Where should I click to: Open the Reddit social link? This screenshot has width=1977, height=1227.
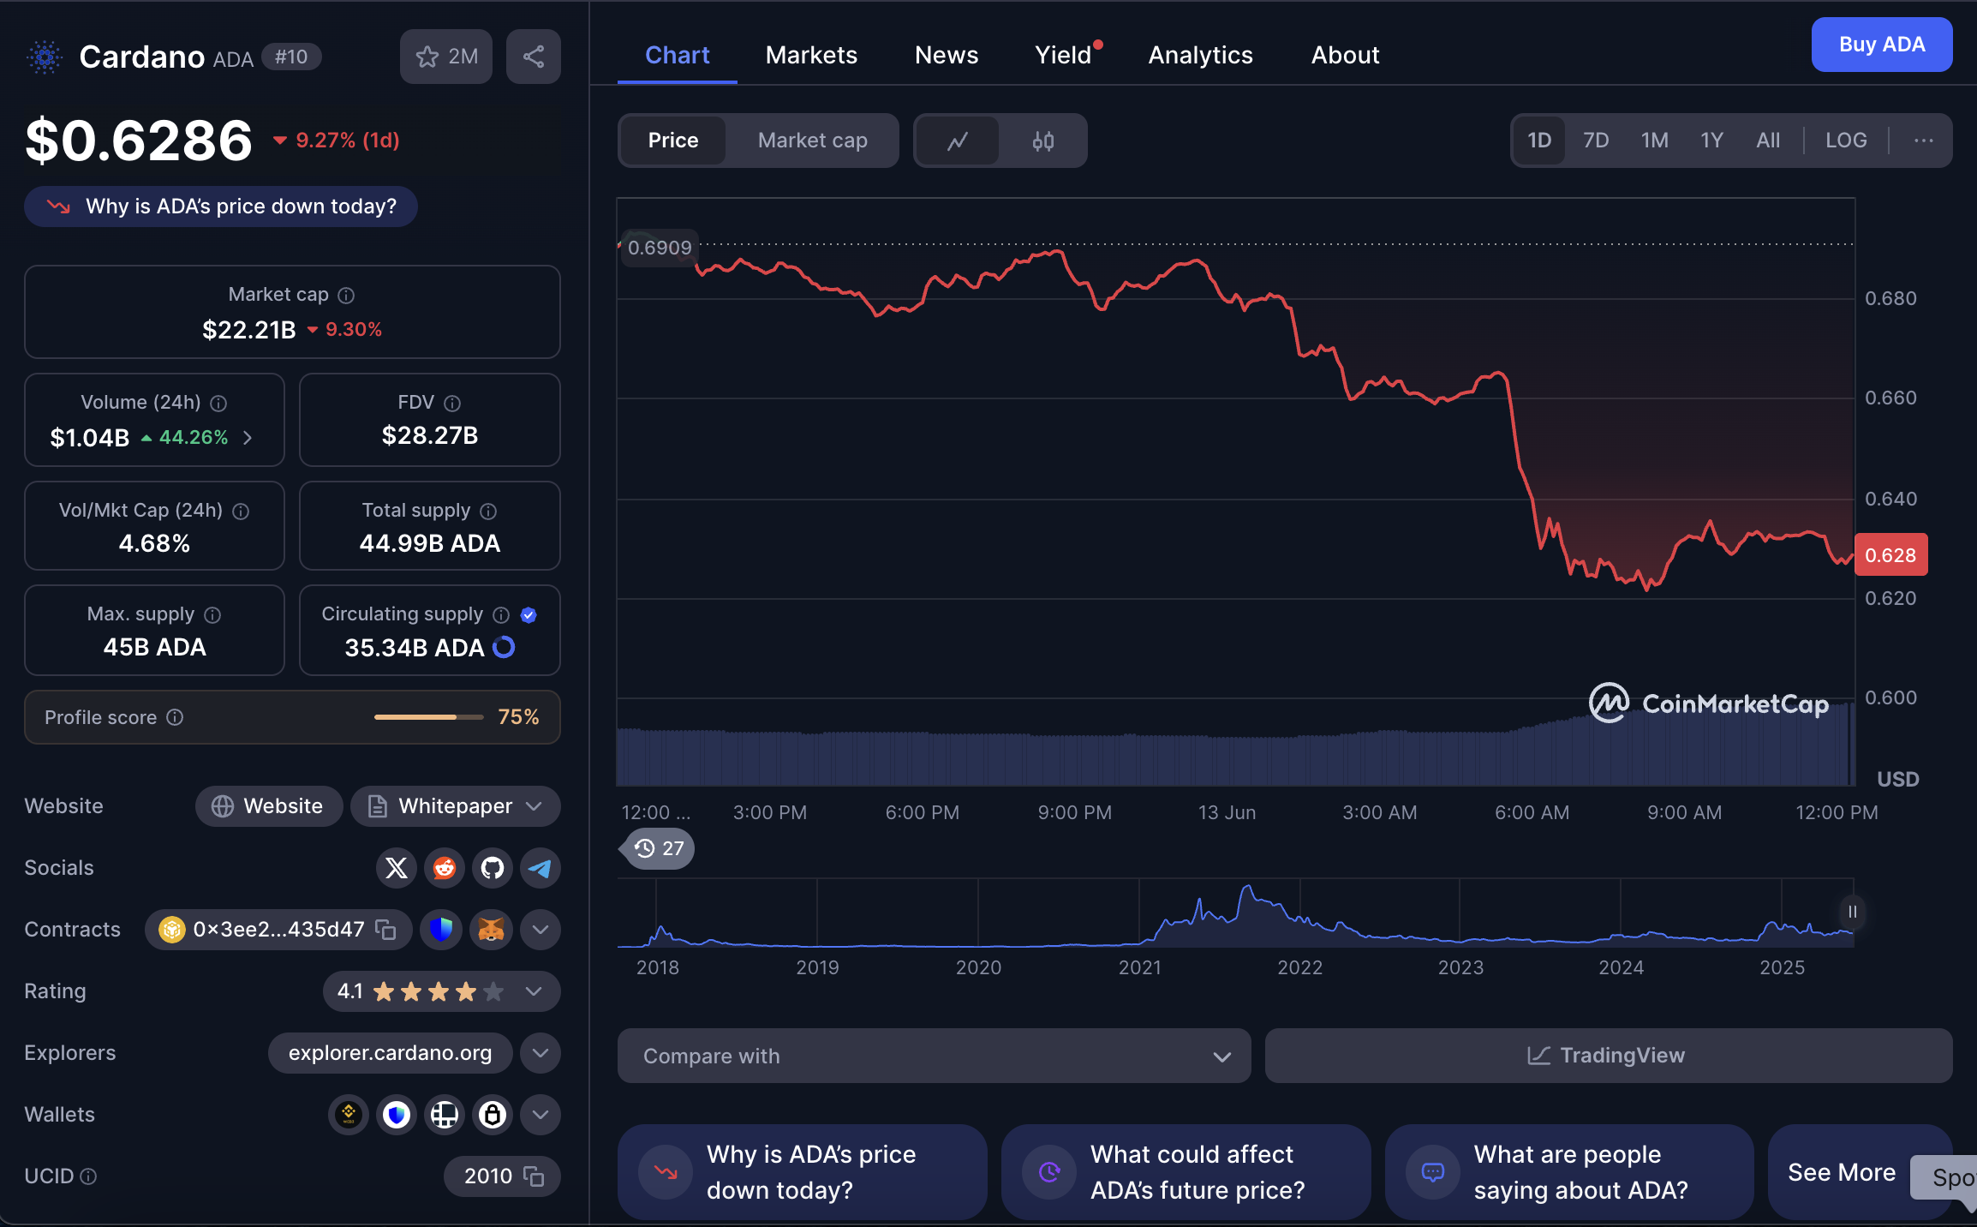pyautogui.click(x=444, y=868)
